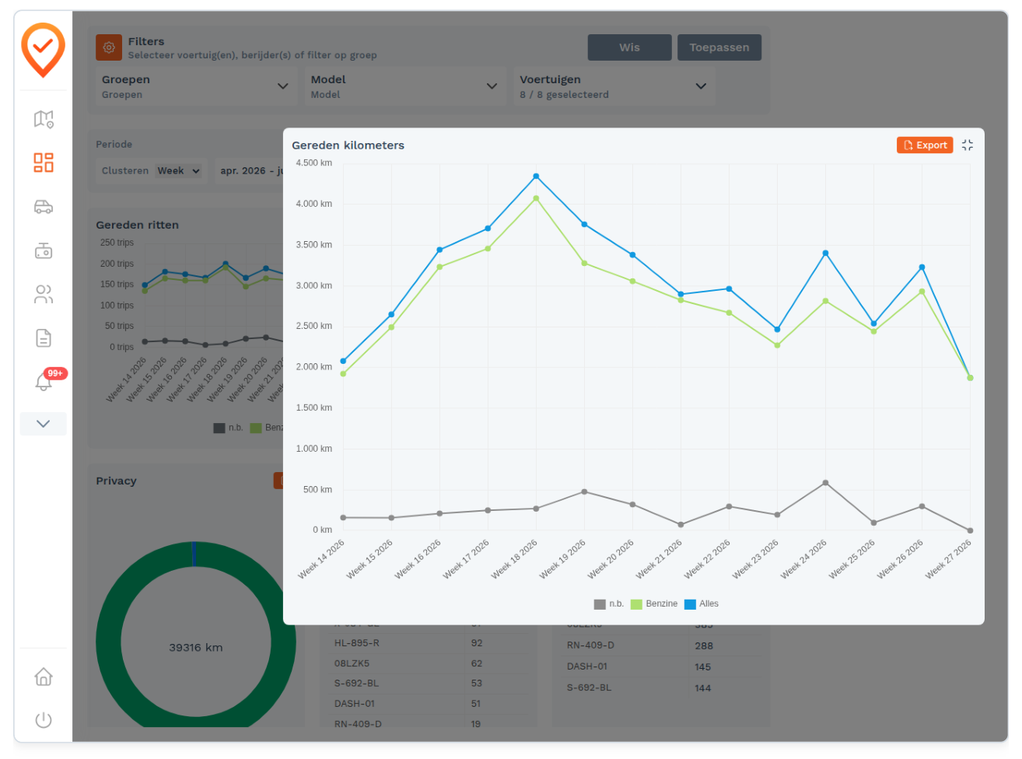Click the 39316 km donut center
The width and height of the screenshot is (1022, 759).
pos(196,647)
